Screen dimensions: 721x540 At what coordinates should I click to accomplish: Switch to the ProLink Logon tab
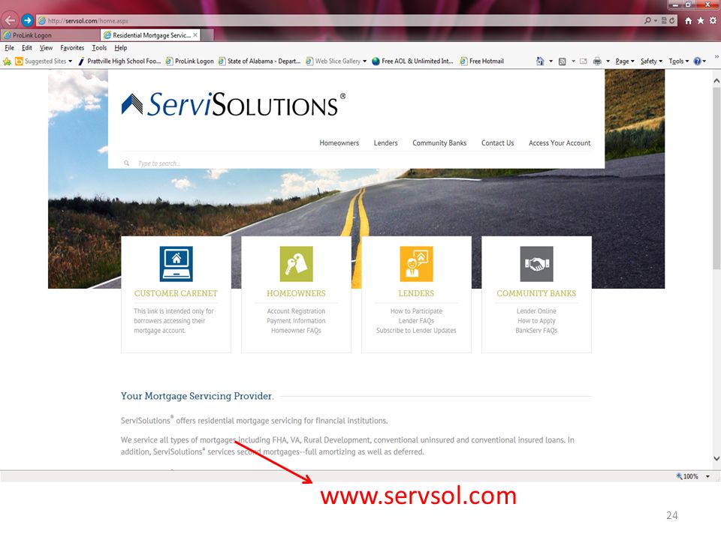pos(50,35)
